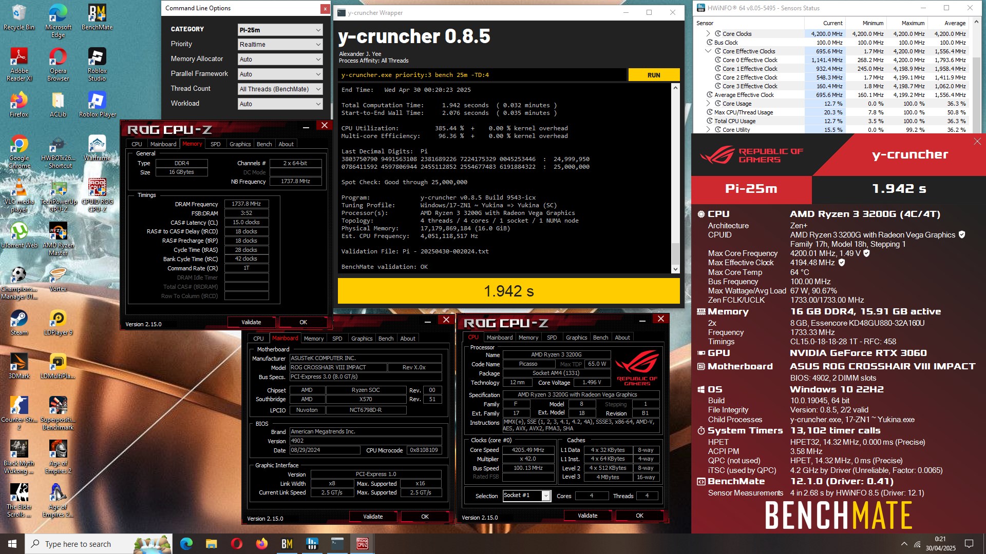Open the Recycle Bin desktop icon
Screen dimensions: 986x554
tap(19, 17)
